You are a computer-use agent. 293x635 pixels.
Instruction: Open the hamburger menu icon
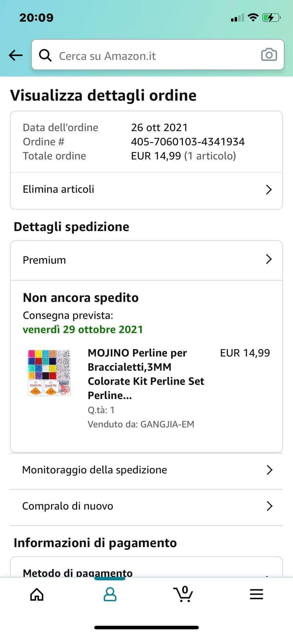coord(256,594)
